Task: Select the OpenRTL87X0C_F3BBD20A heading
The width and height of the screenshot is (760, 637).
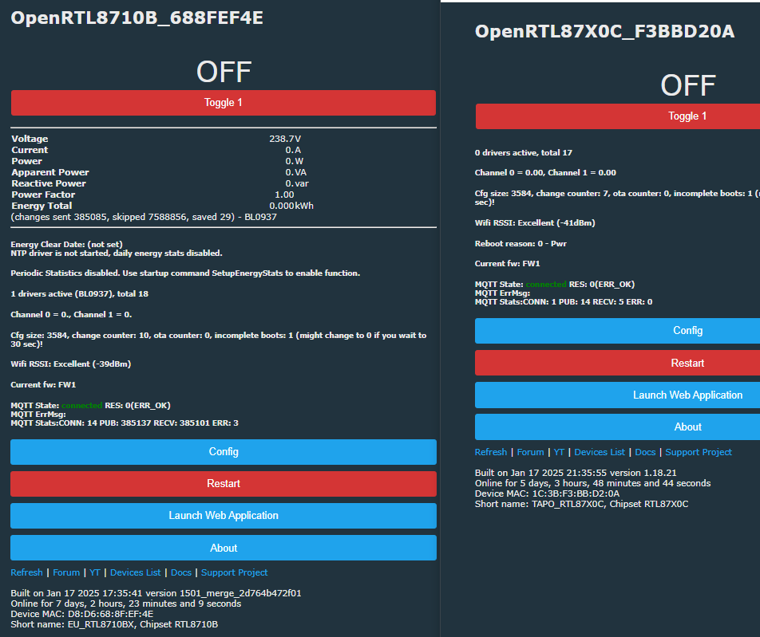Action: click(604, 32)
